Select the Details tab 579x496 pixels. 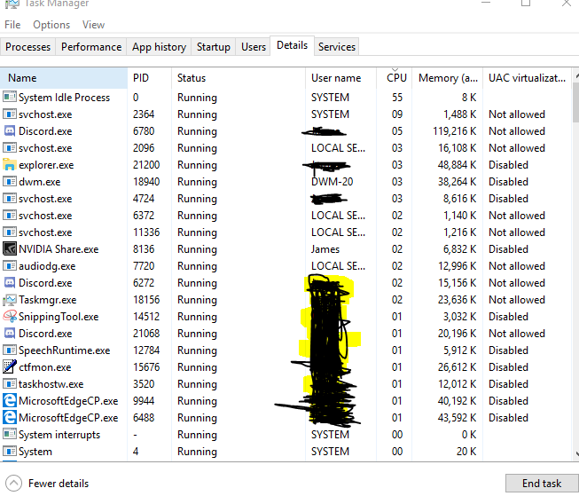coord(292,45)
